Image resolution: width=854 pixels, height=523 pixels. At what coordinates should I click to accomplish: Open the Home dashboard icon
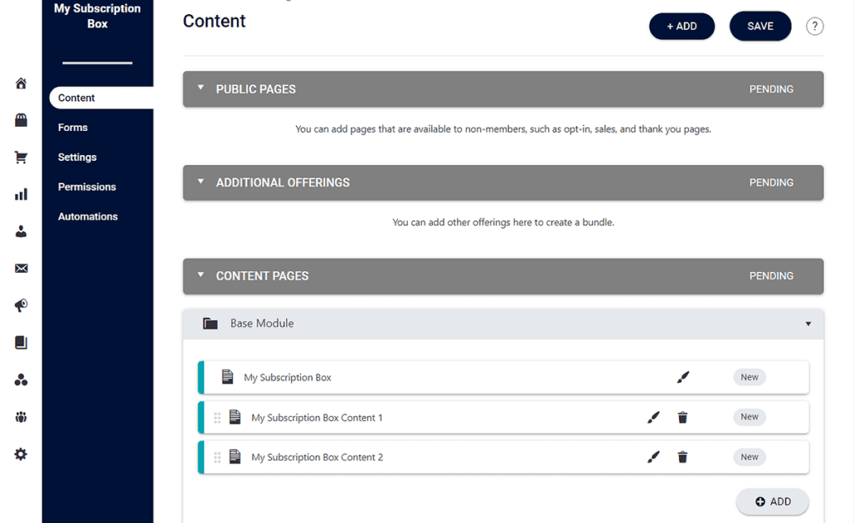(21, 83)
